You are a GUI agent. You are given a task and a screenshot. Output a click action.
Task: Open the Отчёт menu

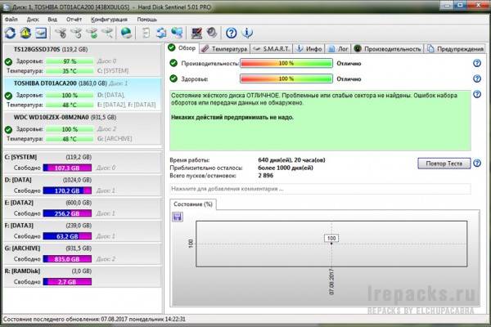(74, 20)
